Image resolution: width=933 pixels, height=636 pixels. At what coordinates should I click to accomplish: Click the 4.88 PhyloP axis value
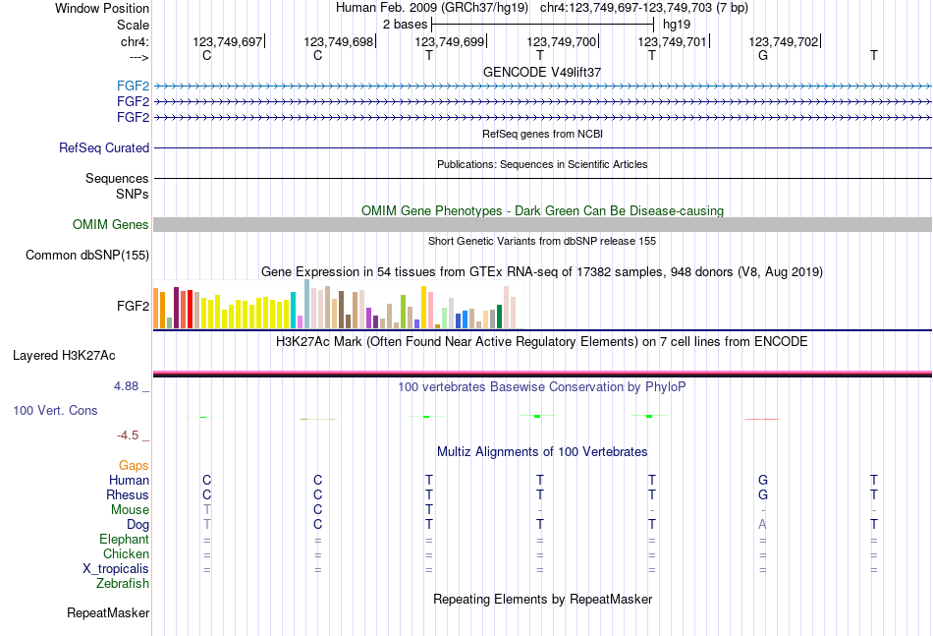[x=126, y=386]
